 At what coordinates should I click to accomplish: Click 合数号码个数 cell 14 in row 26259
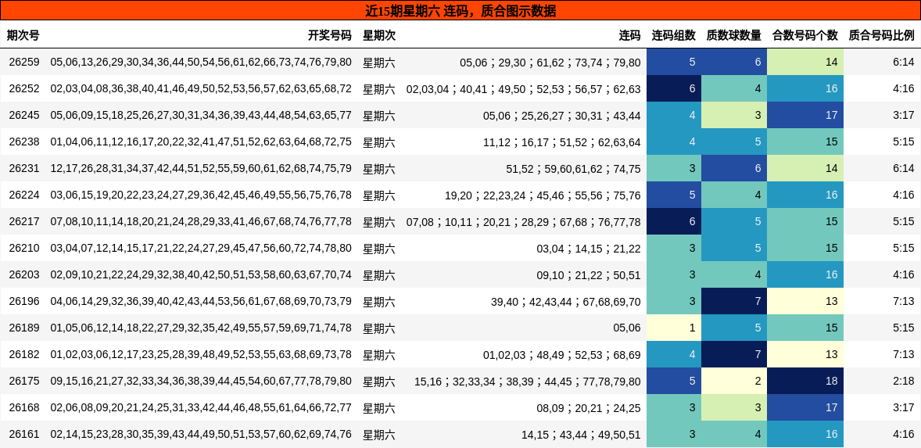805,63
